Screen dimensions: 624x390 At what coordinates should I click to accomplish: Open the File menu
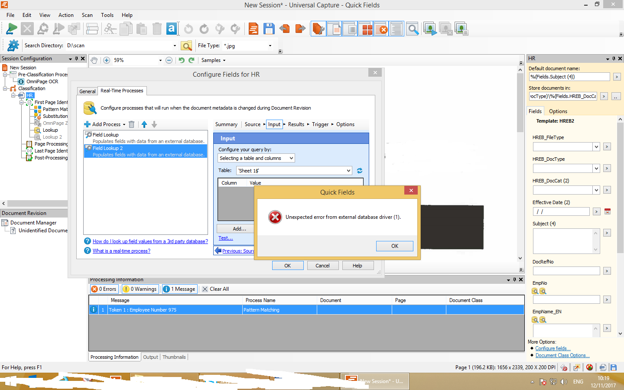[10, 15]
